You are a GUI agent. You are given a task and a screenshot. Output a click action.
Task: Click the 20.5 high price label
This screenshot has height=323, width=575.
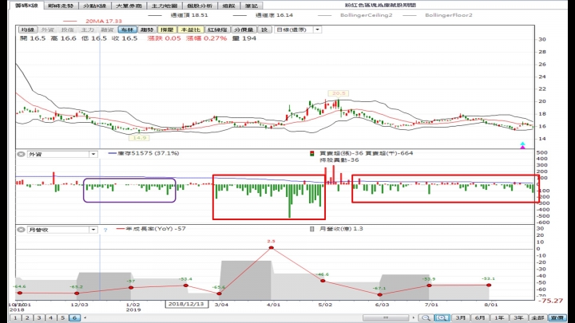pyautogui.click(x=338, y=93)
